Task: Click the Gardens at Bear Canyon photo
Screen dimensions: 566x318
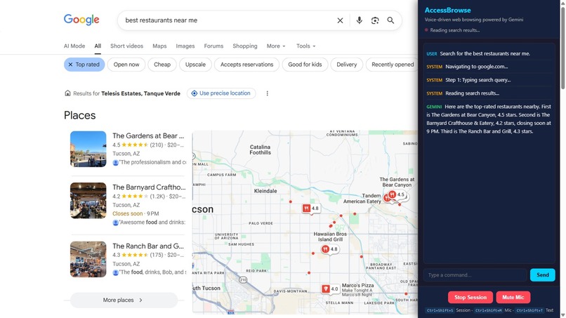Action: click(x=88, y=149)
